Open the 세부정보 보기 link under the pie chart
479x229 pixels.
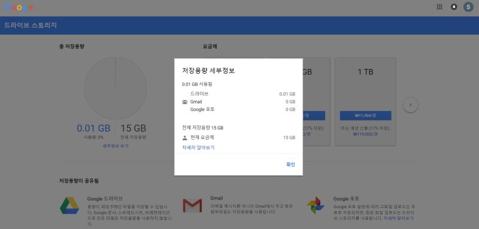coord(116,146)
